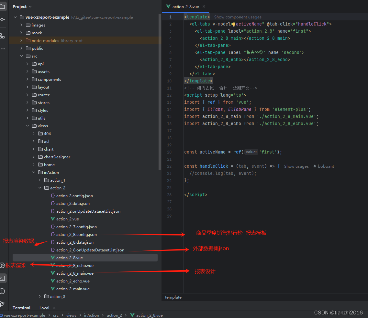368x318 pixels.
Task: Collapse the inAction folder
Action: coord(34,172)
